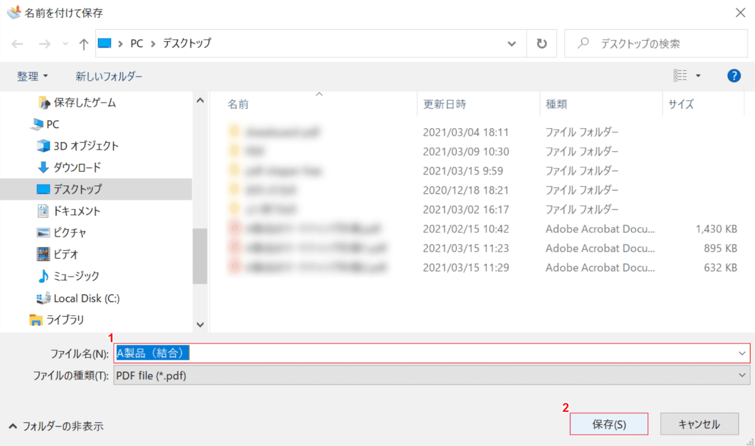The width and height of the screenshot is (755, 446).
Task: Expand the address bar history dropdown
Action: (x=511, y=43)
